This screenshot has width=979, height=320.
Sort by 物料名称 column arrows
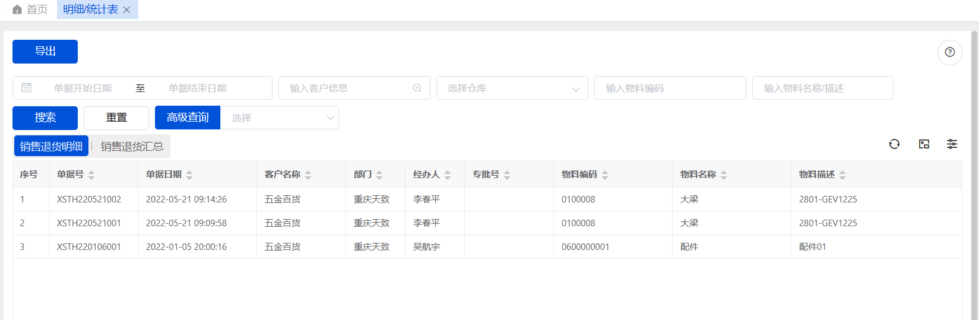tap(724, 175)
